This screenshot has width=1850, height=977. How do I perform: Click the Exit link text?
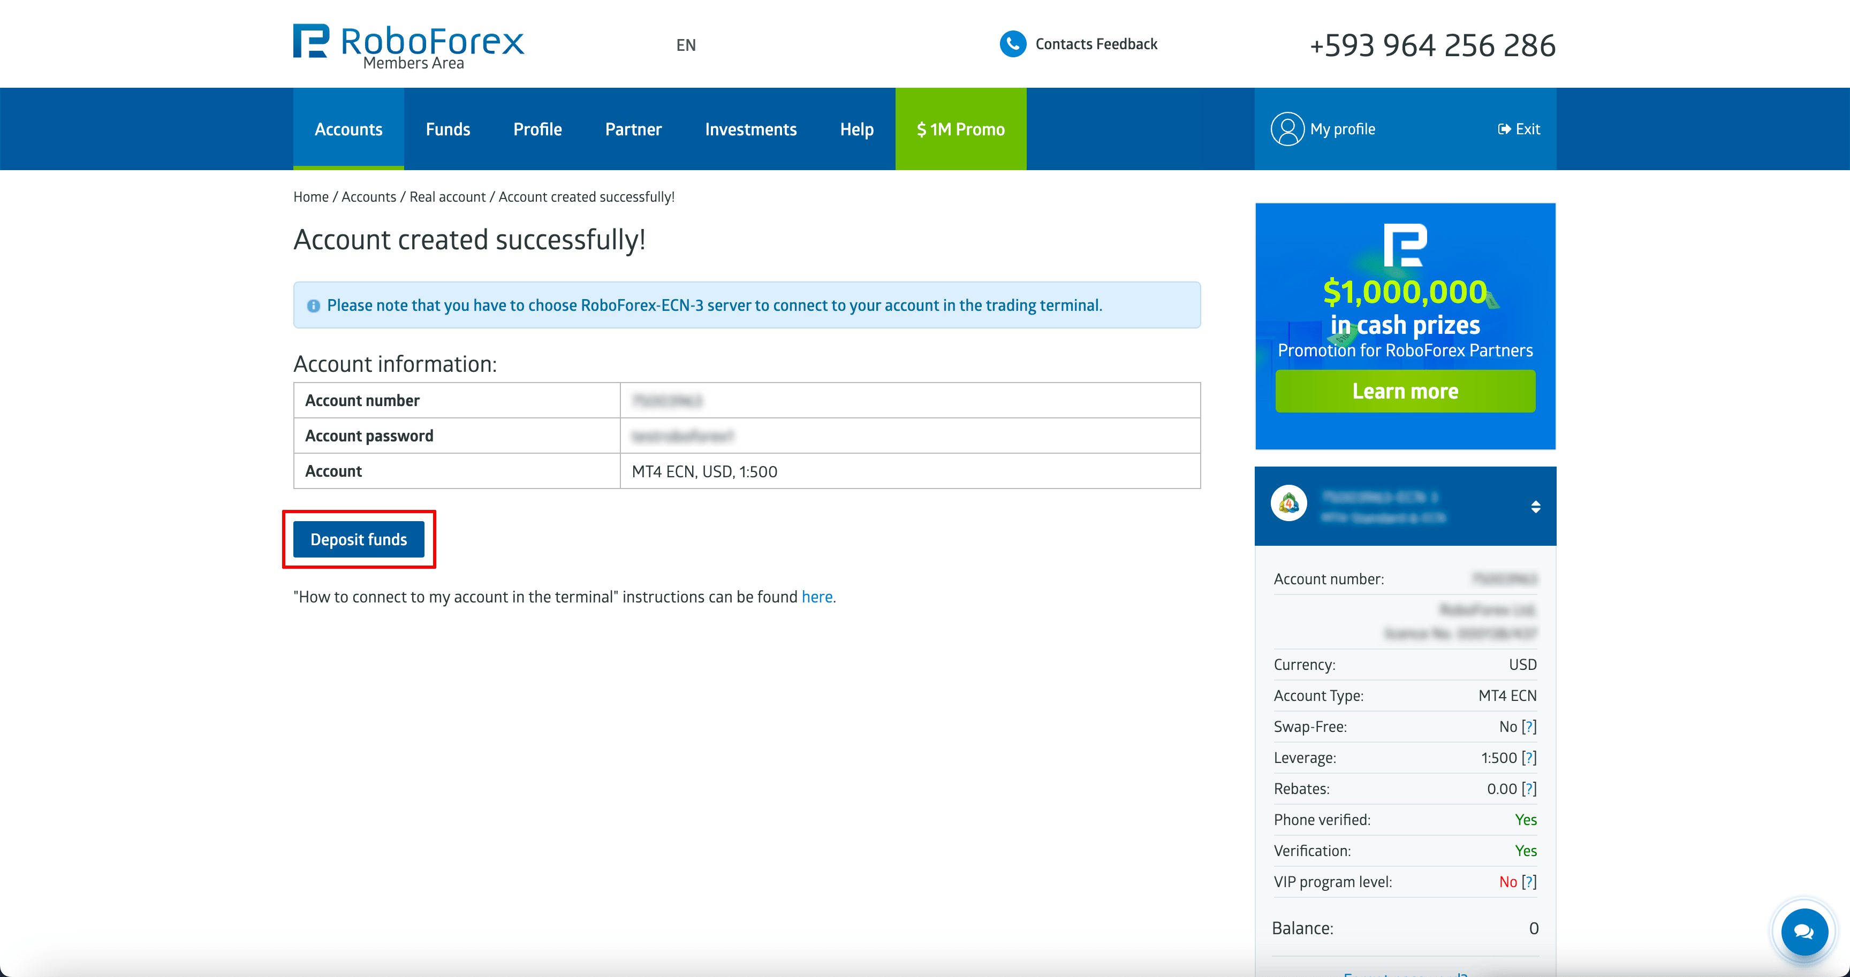(x=1528, y=129)
